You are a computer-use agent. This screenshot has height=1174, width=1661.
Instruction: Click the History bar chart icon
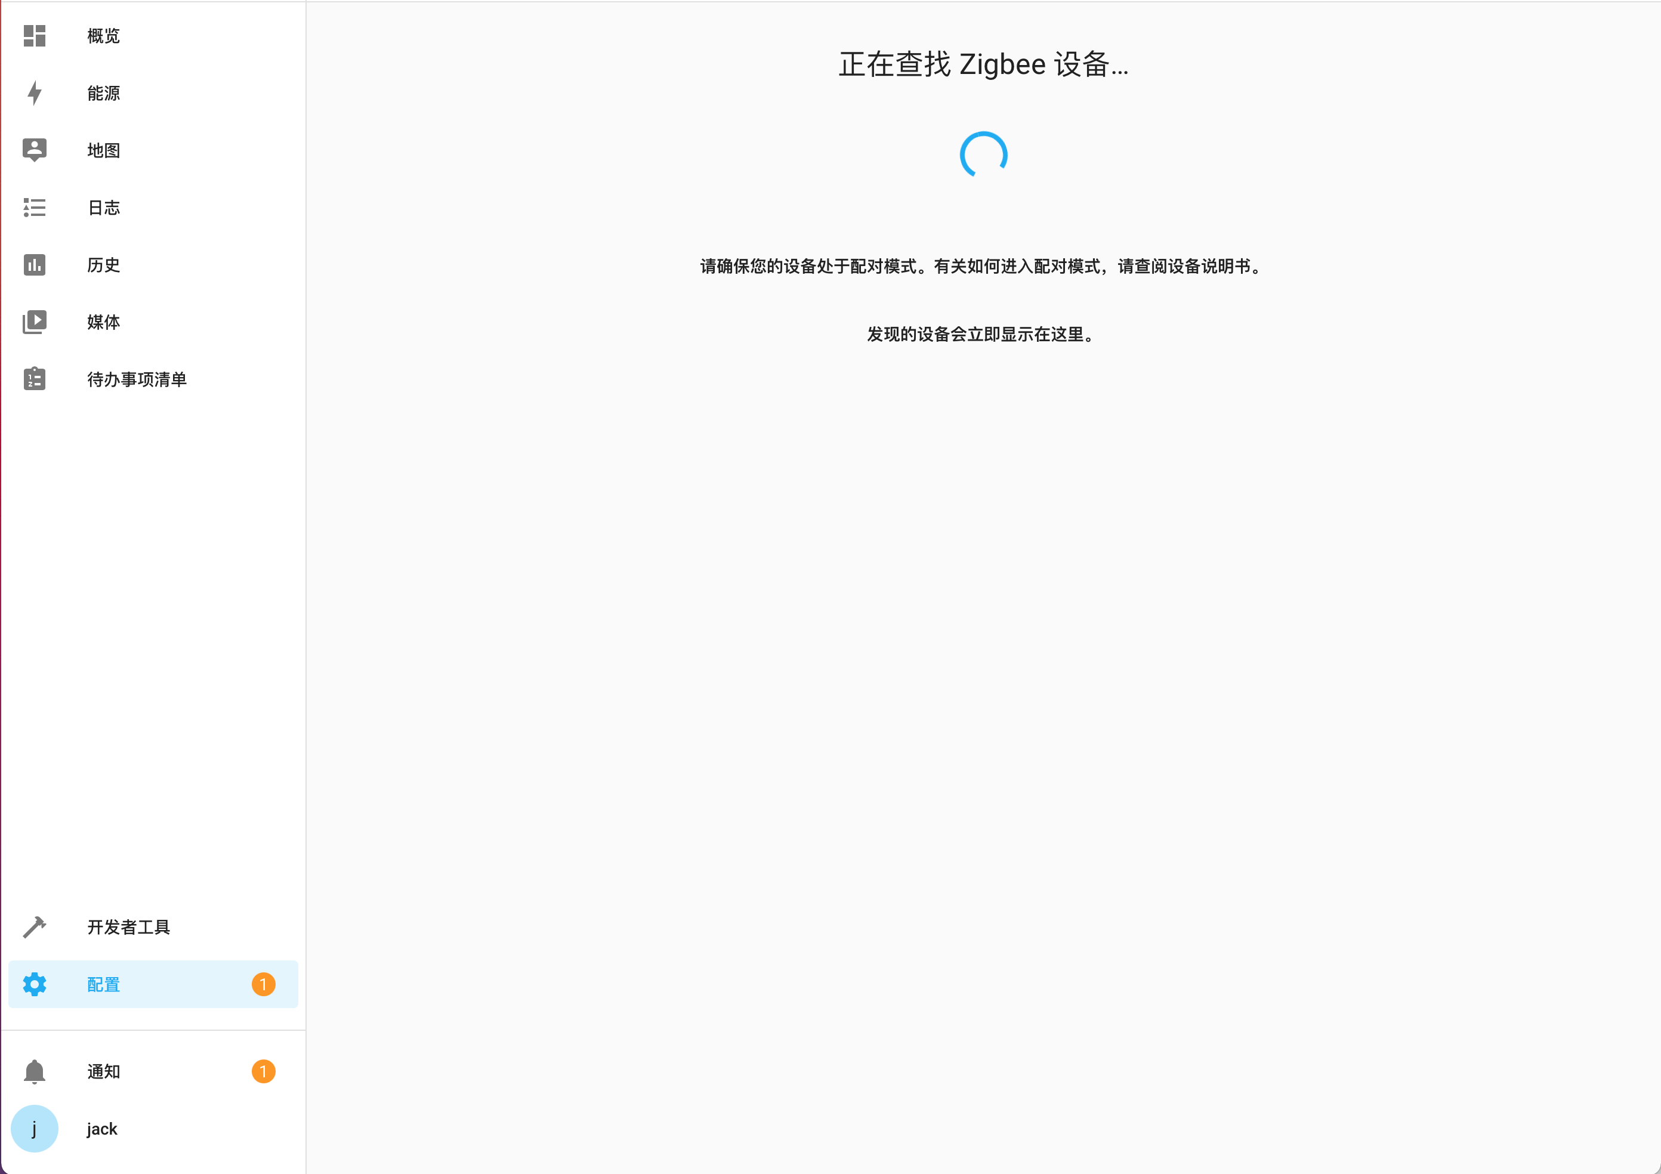(34, 265)
